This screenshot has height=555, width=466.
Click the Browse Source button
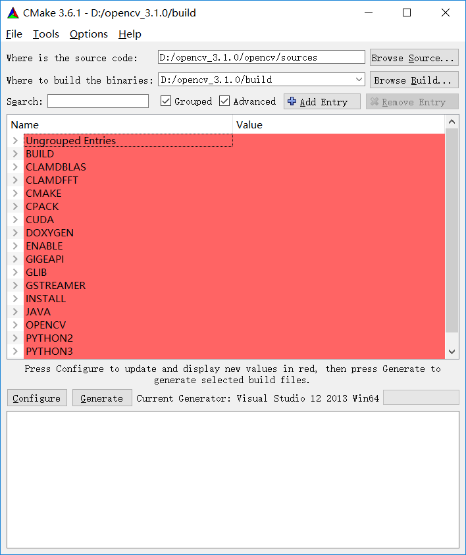(415, 57)
